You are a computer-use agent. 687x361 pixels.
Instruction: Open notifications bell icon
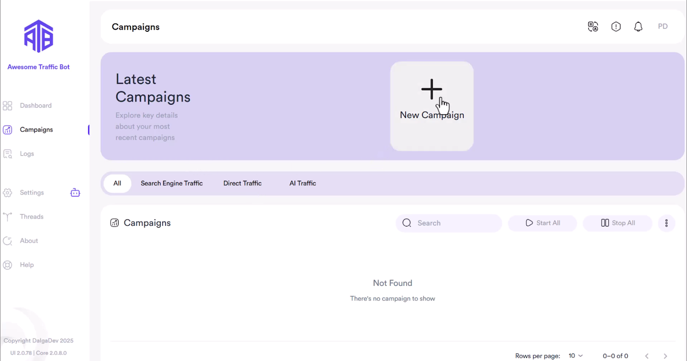point(638,27)
